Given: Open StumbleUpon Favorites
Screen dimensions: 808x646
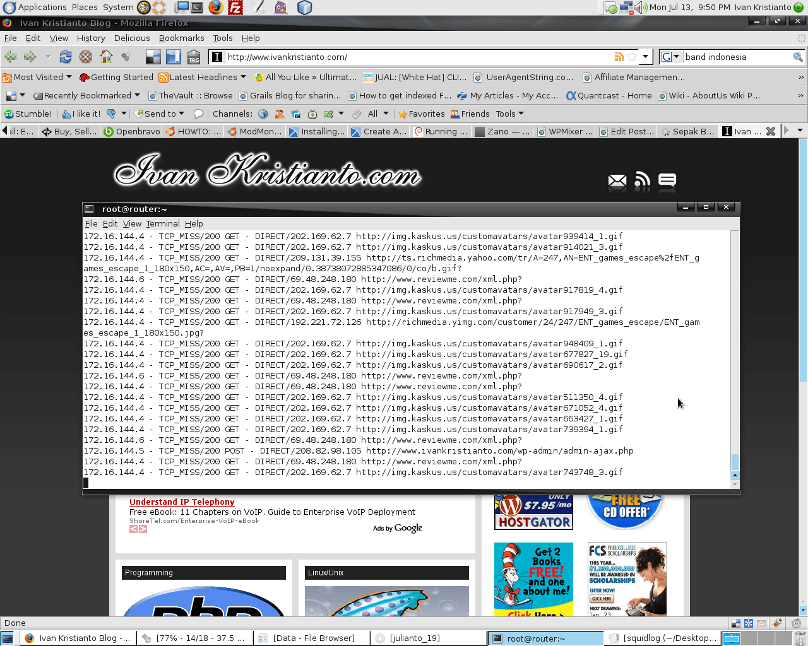Looking at the screenshot, I should (421, 114).
